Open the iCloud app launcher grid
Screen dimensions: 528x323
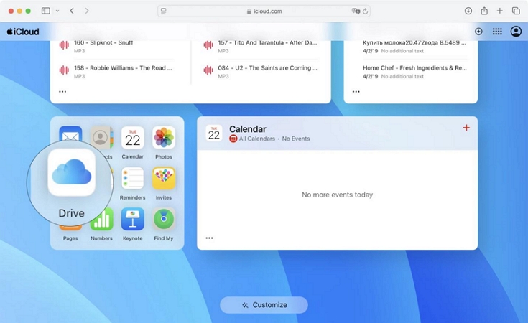coord(497,32)
